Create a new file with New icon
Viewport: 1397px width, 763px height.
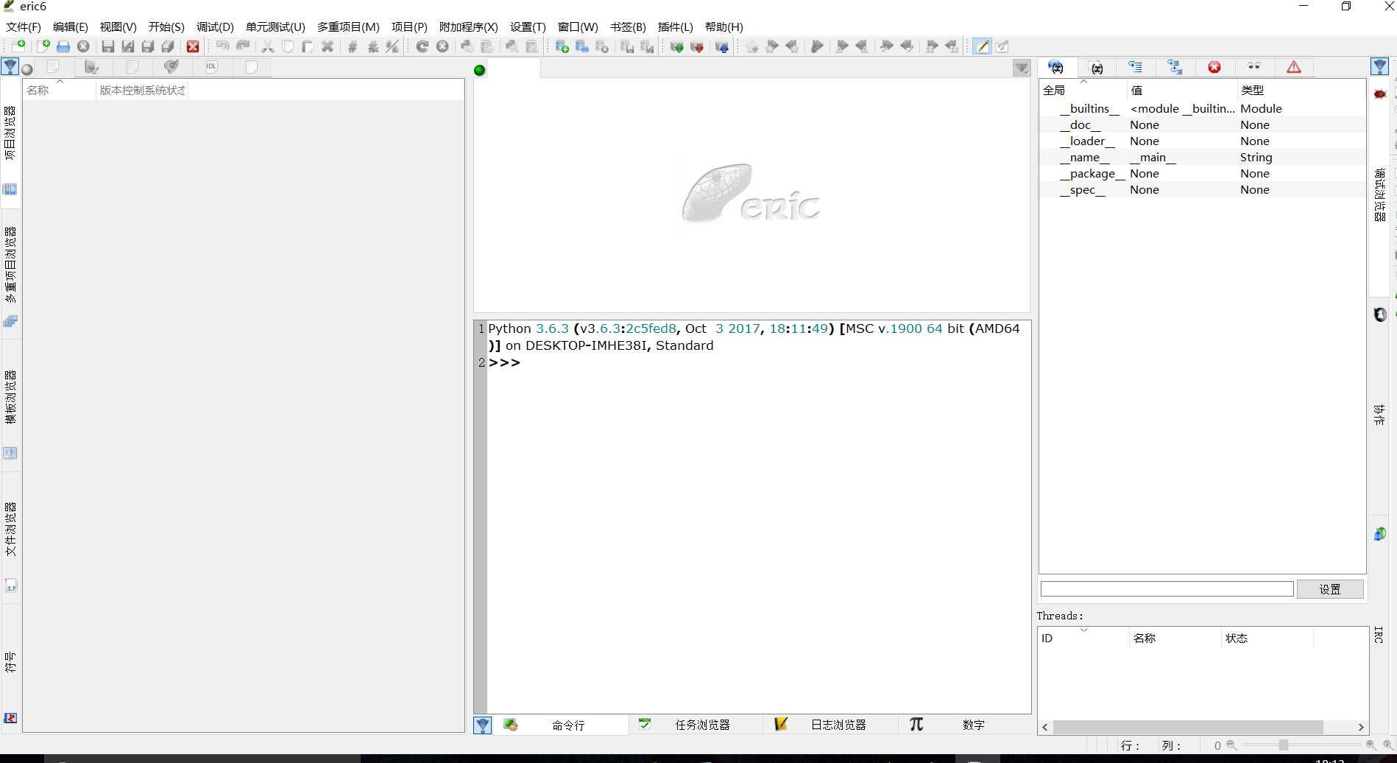[x=43, y=46]
